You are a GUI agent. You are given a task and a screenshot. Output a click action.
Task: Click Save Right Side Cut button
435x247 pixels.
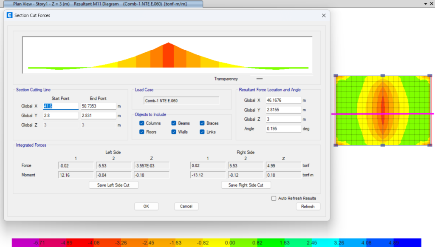tap(246, 185)
